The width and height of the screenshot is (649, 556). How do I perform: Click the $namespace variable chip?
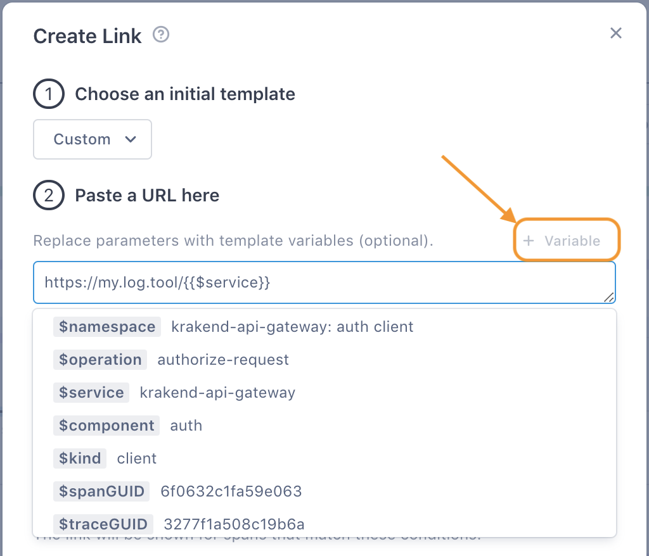pos(106,327)
